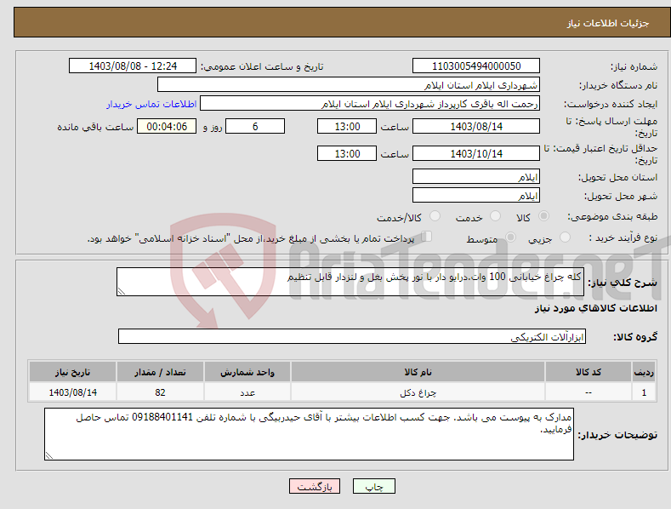The image size is (671, 509).
Task: Click the شماره نیاز field 1103005494000050
Action: (x=476, y=66)
